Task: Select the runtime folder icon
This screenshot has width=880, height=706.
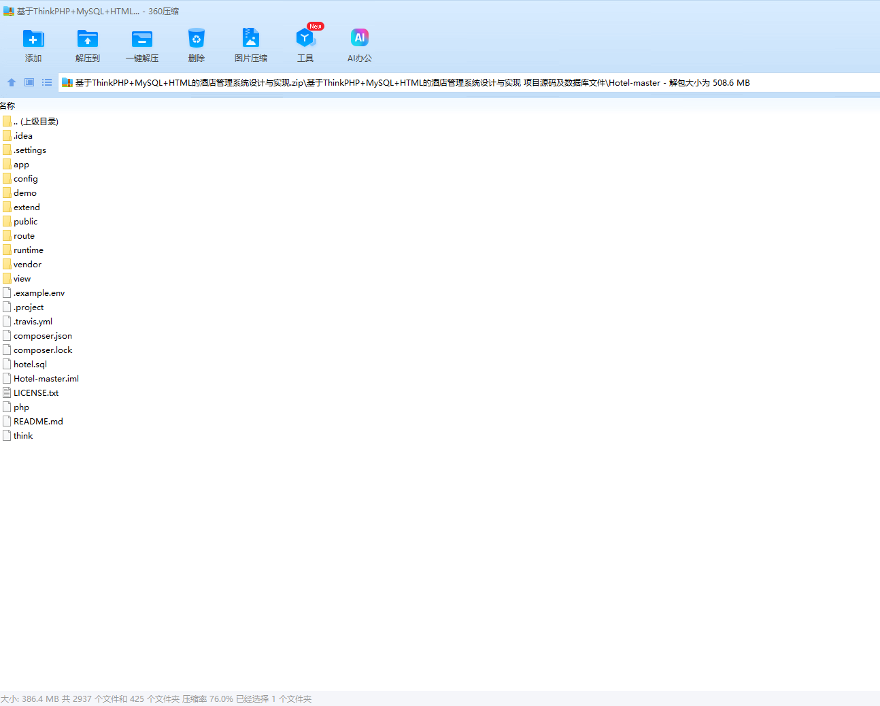Action: click(7, 250)
